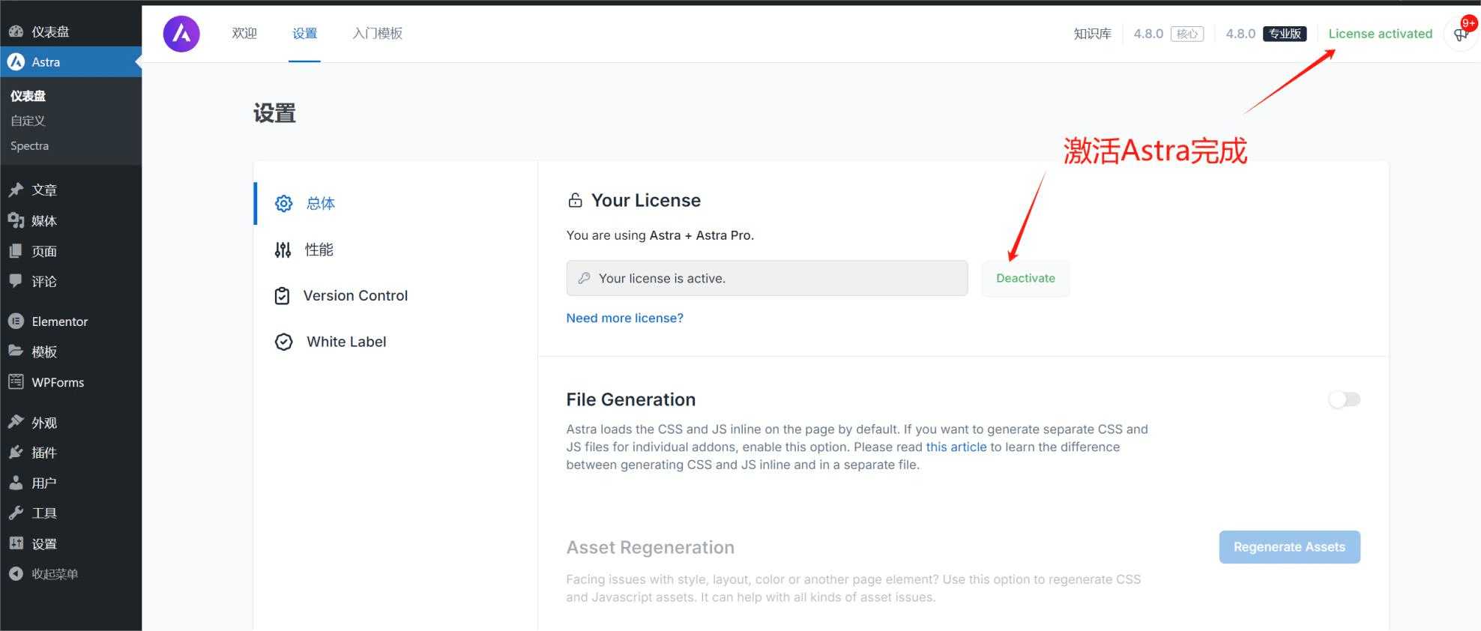Click the Astra purple logo icon
The width and height of the screenshot is (1481, 631).
tap(181, 34)
